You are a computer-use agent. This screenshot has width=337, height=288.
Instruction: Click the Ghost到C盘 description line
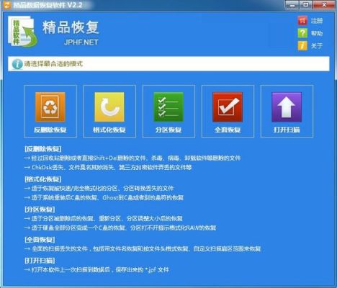(x=104, y=197)
